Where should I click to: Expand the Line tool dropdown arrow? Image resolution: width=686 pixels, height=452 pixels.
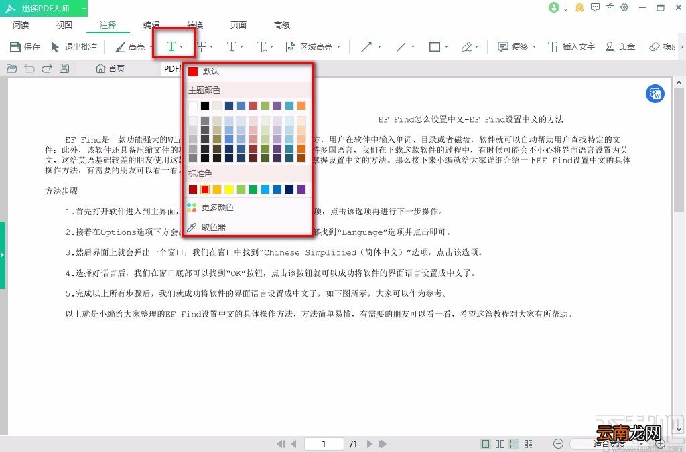click(413, 46)
